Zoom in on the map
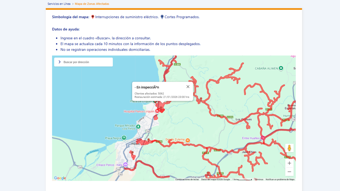Screen dimensions: 340x191 point(289,163)
